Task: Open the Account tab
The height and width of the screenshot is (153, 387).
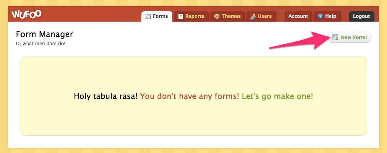Action: click(x=299, y=16)
